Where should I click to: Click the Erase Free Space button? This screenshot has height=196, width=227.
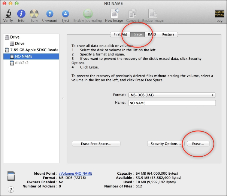click(96, 144)
